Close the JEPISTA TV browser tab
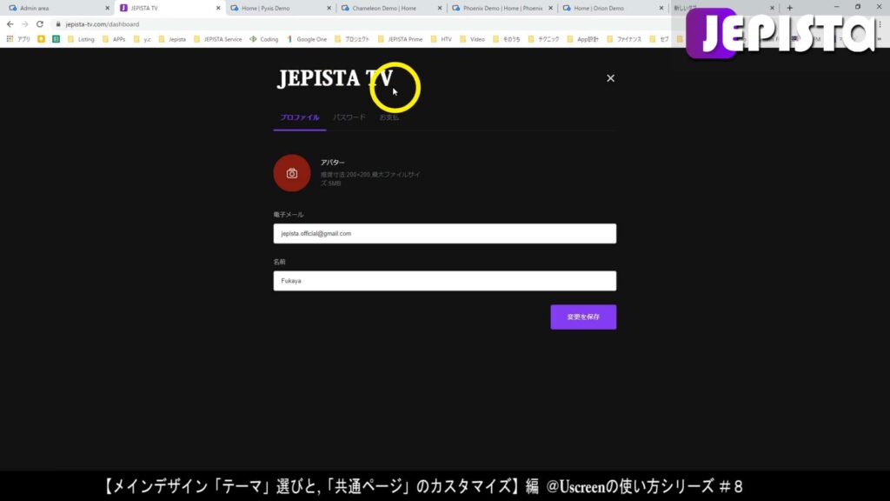 pos(218,8)
